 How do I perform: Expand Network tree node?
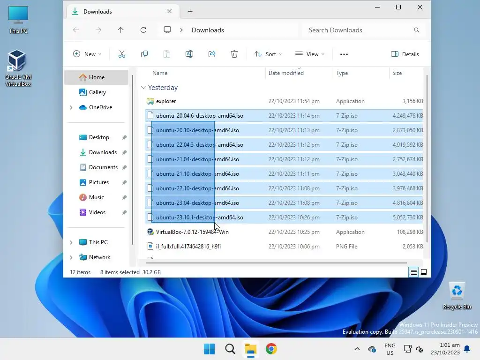[x=71, y=257]
